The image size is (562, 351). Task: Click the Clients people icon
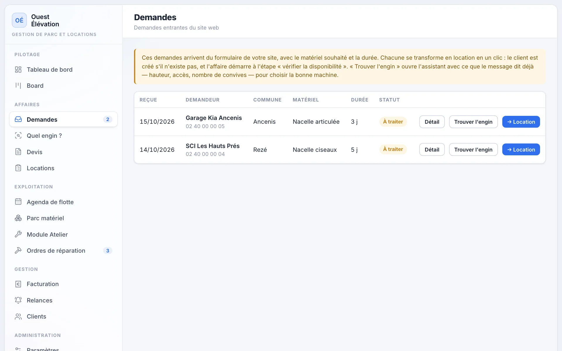[x=18, y=316]
